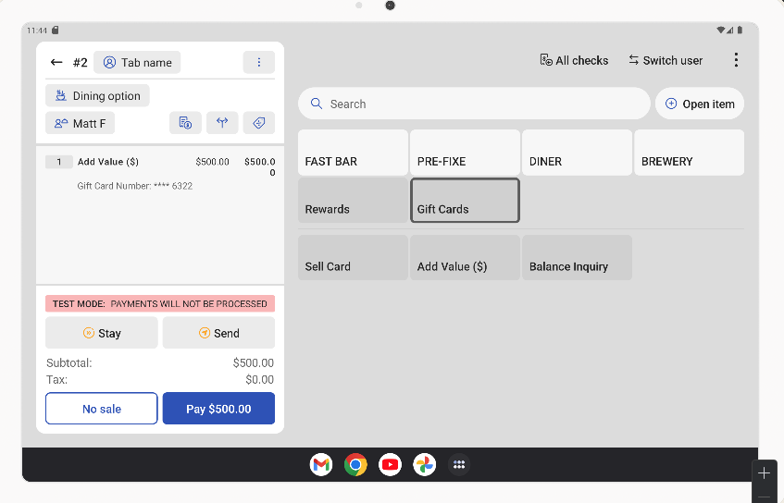Click the split check arrows icon

[x=222, y=123]
